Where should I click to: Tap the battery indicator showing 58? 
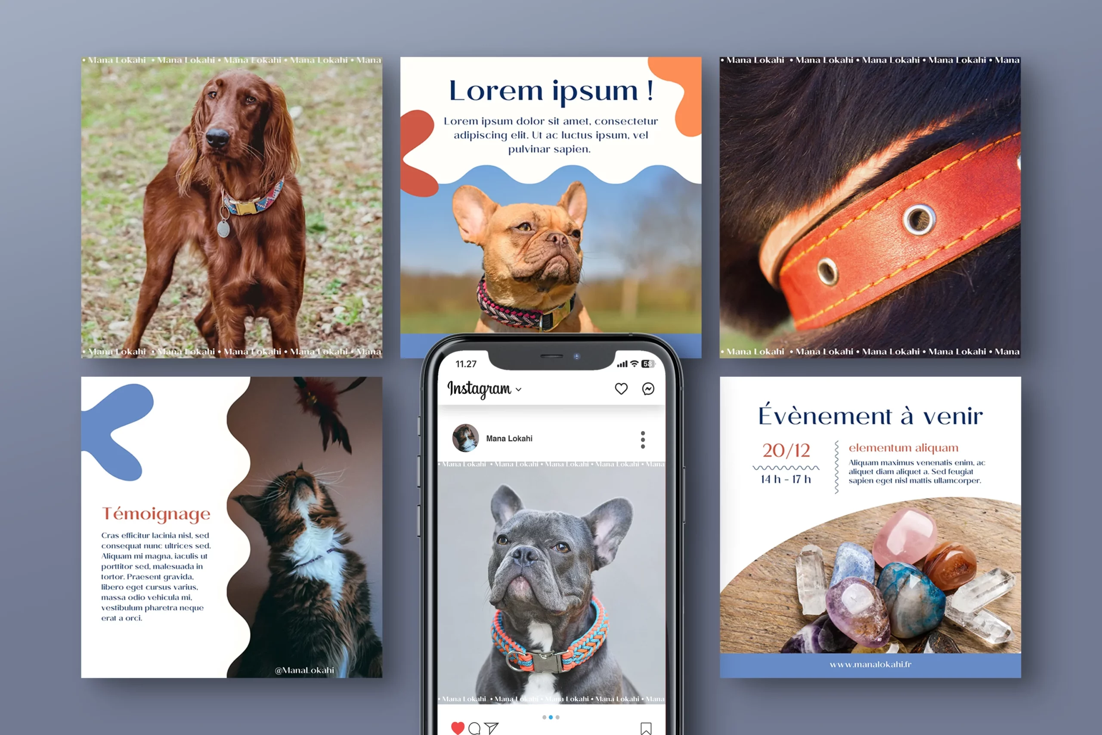[x=647, y=364]
